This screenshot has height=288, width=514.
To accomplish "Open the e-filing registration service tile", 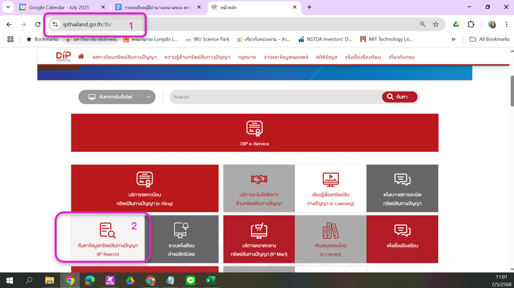I will tap(145, 188).
